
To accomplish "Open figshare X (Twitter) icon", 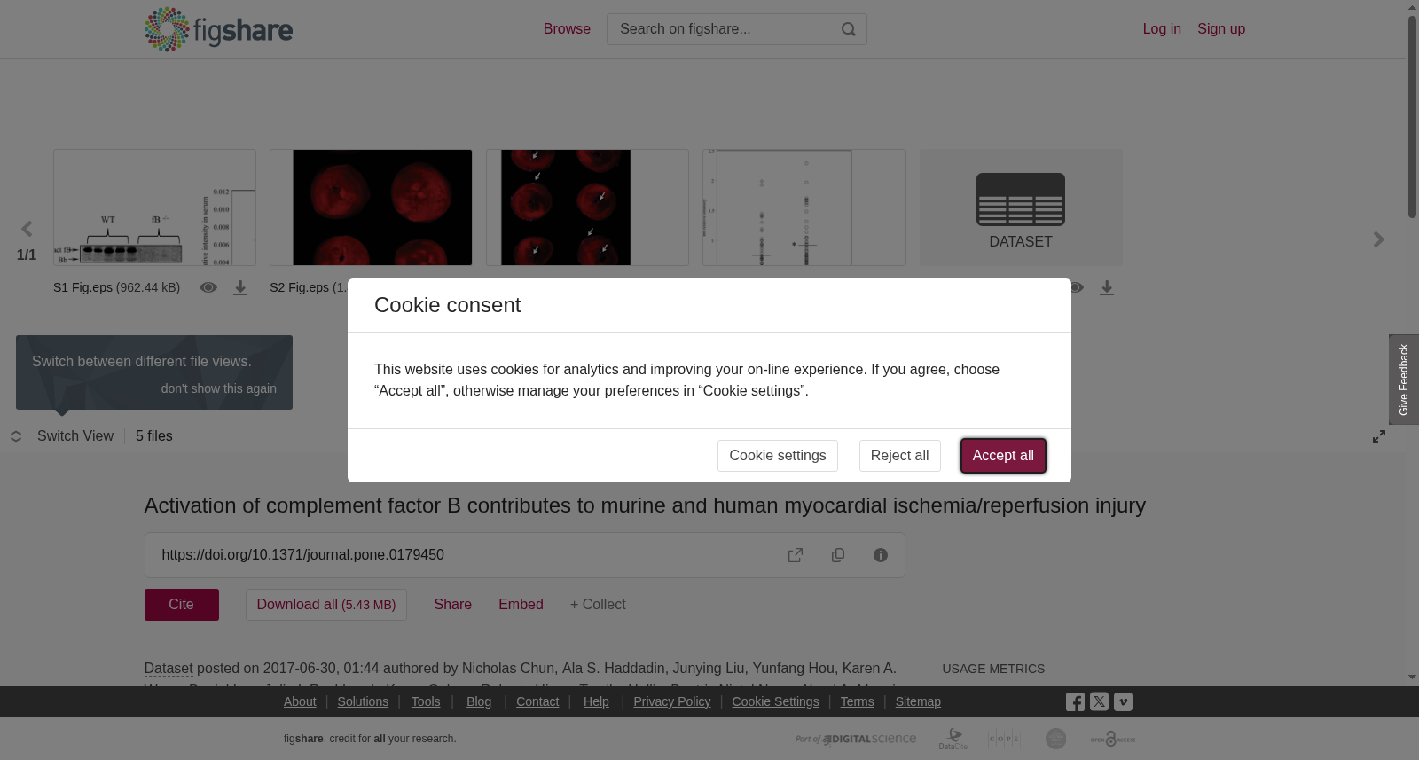I will tap(1099, 701).
